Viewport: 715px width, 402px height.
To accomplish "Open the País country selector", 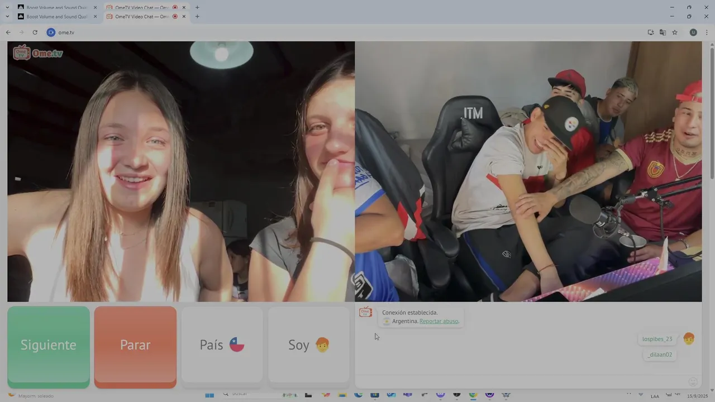I will pyautogui.click(x=222, y=344).
